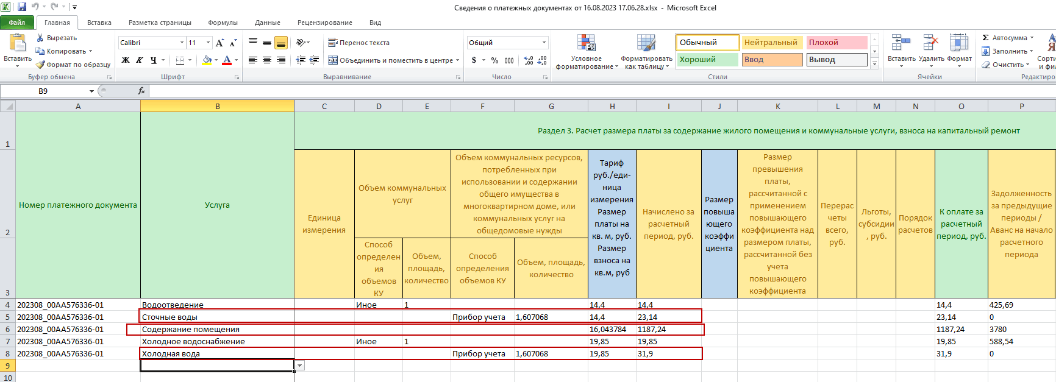Open Условное форматирование menu
The image size is (1056, 382).
point(587,52)
